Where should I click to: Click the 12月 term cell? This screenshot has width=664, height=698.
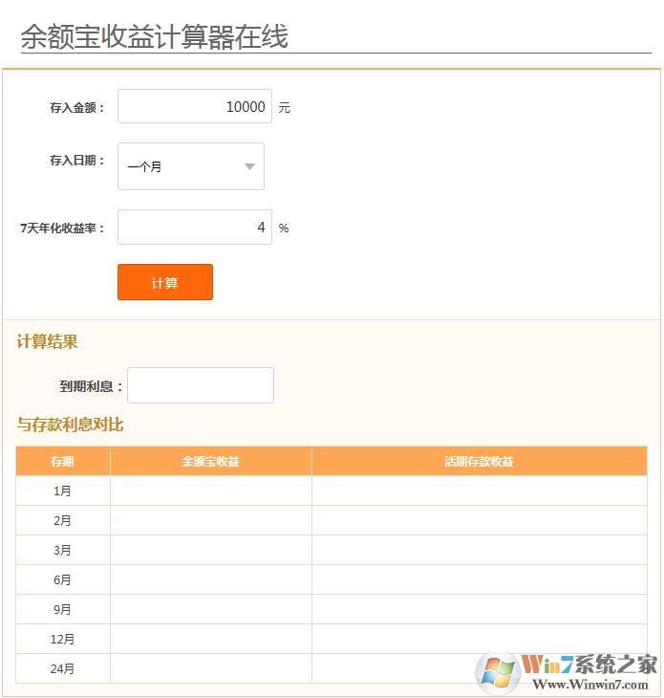point(62,639)
